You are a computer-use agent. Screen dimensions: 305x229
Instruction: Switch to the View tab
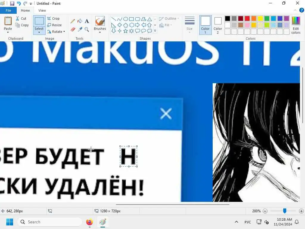point(42,10)
